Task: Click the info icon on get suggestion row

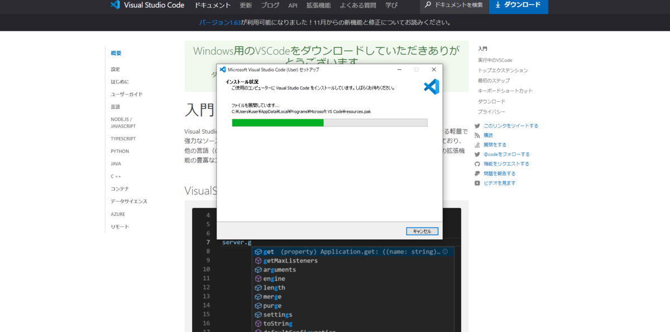Action: 445,252
